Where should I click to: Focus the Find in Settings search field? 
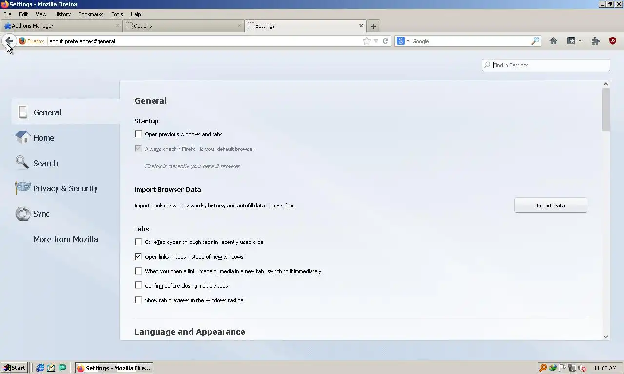[x=546, y=65]
